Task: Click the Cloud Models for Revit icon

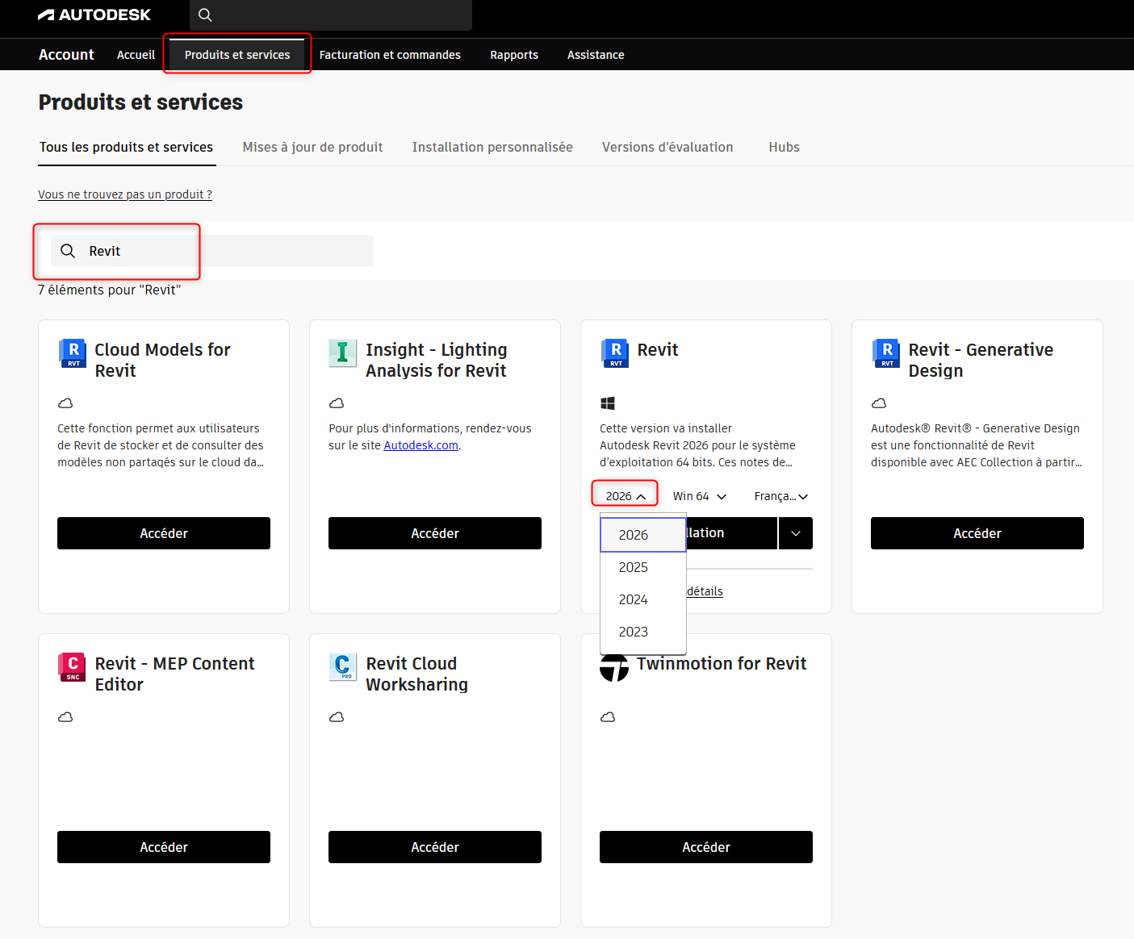Action: (x=73, y=353)
